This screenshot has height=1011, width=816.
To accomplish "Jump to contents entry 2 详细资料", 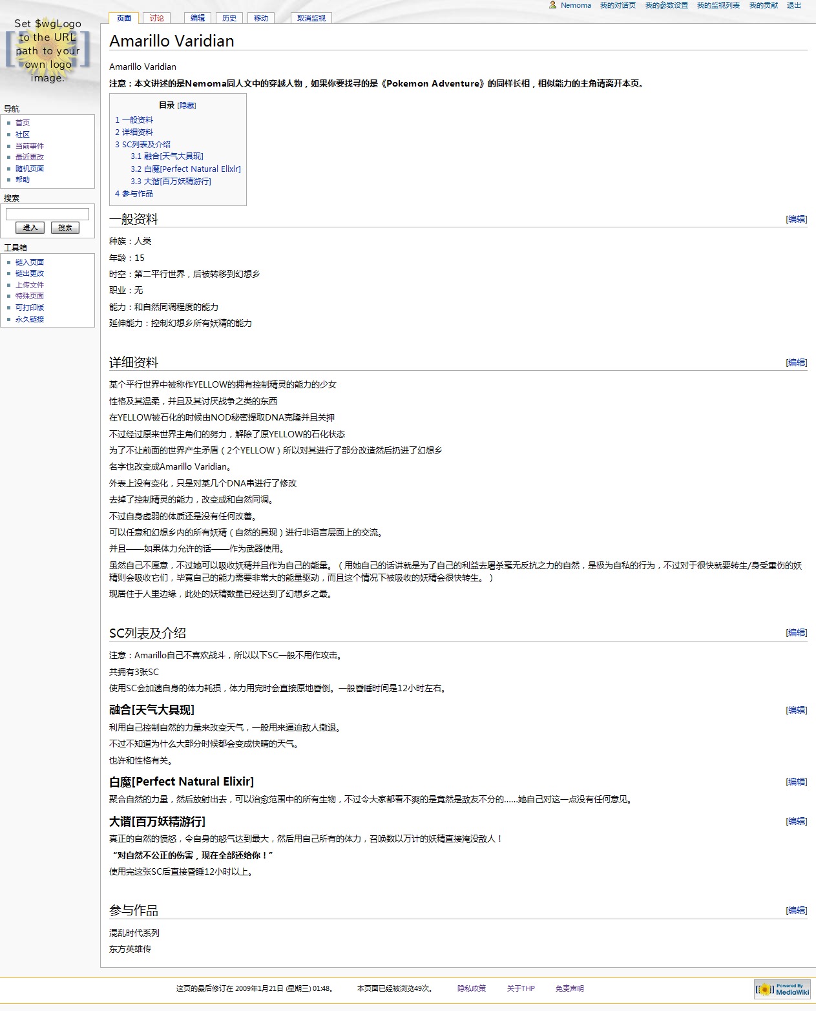I will [134, 132].
